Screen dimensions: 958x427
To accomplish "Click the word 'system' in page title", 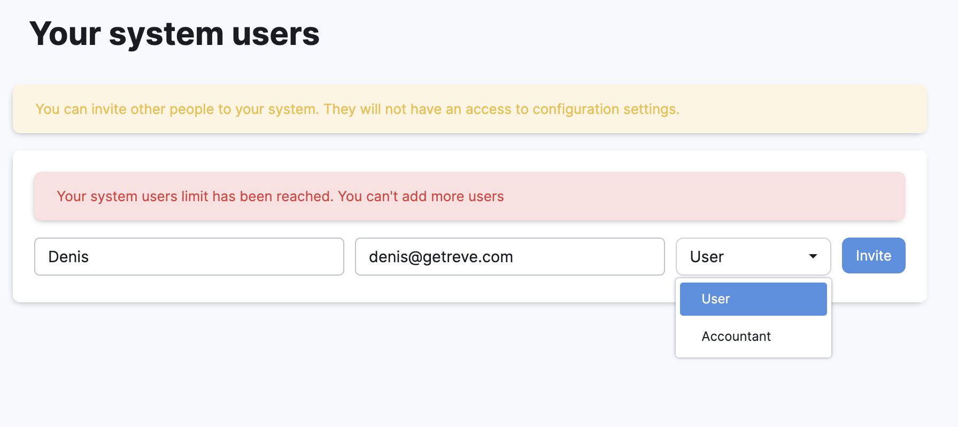I will click(166, 34).
